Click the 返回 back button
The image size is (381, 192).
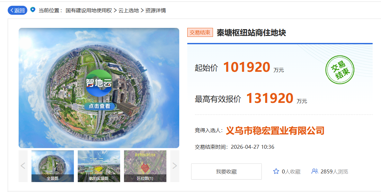17,10
